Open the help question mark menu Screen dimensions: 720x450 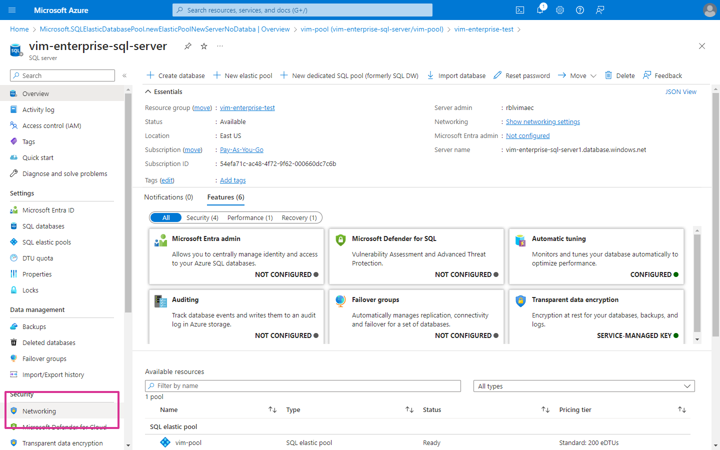click(x=580, y=10)
